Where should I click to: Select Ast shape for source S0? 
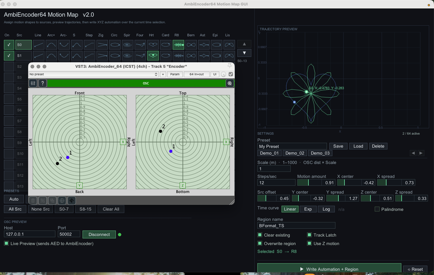click(204, 45)
